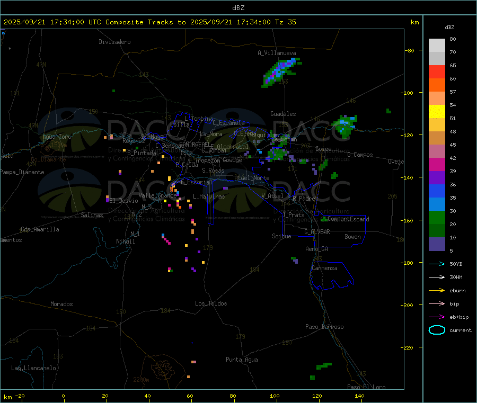Click the pink bip arrow legend icon

[437, 303]
